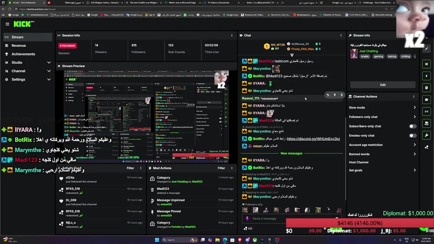
Task: Click M4_MT3B in chat leaderboard
Action: [x=278, y=45]
